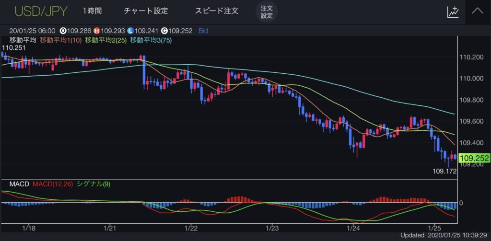The height and width of the screenshot is (241, 491).
Task: Collapse the panel with the up chevron
Action: point(478,11)
